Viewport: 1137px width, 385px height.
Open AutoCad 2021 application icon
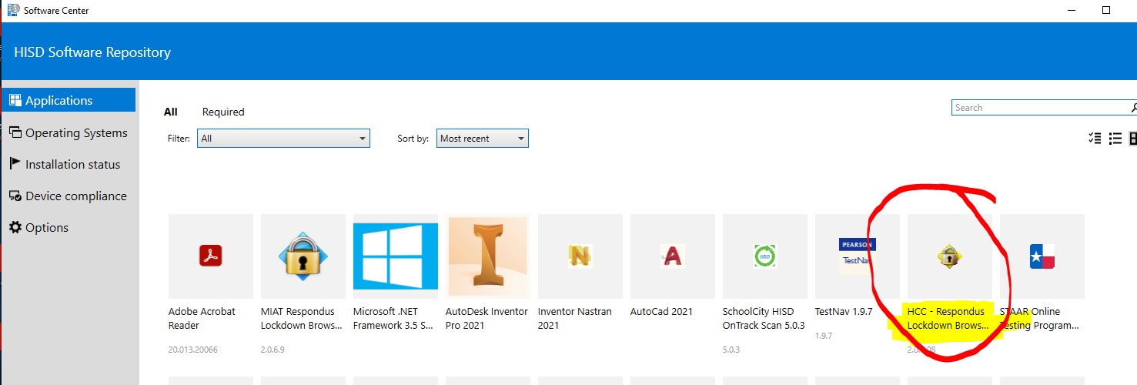(672, 256)
